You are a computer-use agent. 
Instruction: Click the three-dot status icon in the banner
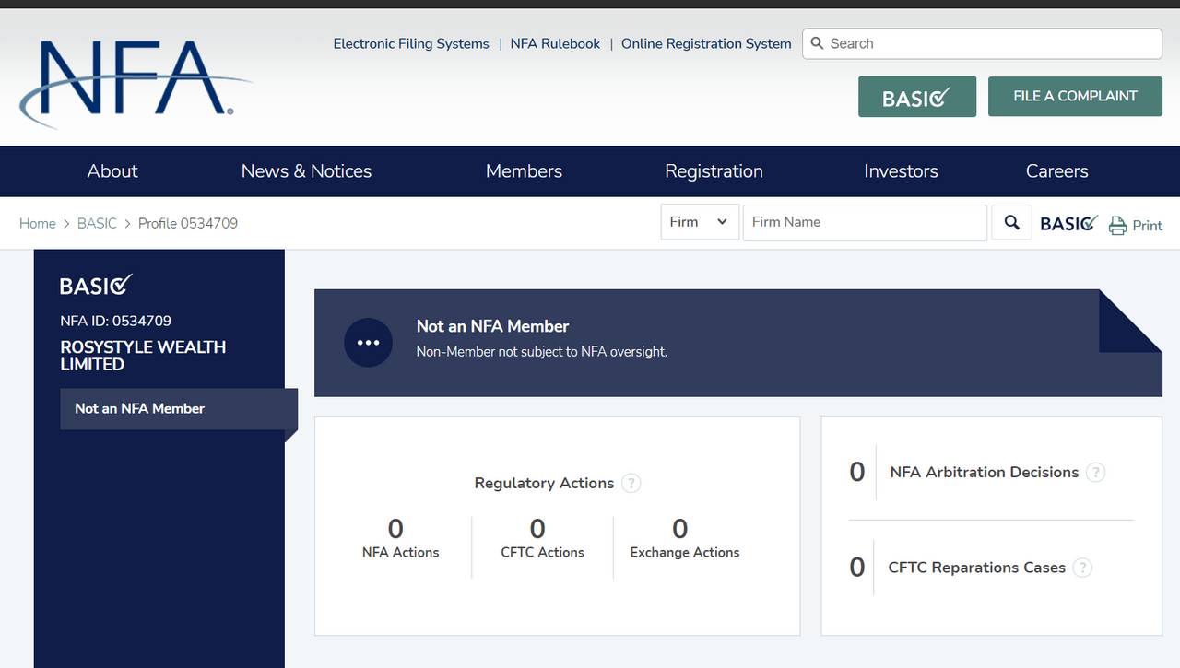pos(368,343)
